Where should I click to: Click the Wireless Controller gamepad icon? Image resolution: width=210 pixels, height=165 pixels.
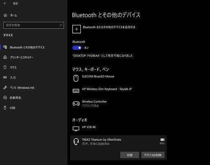click(76, 104)
